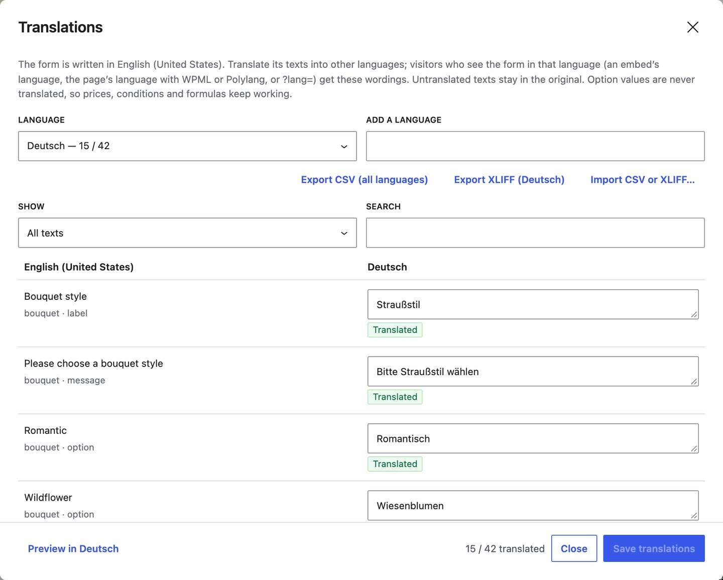Image resolution: width=723 pixels, height=580 pixels.
Task: Click the 'English (United States)' column header
Action: [x=79, y=267]
